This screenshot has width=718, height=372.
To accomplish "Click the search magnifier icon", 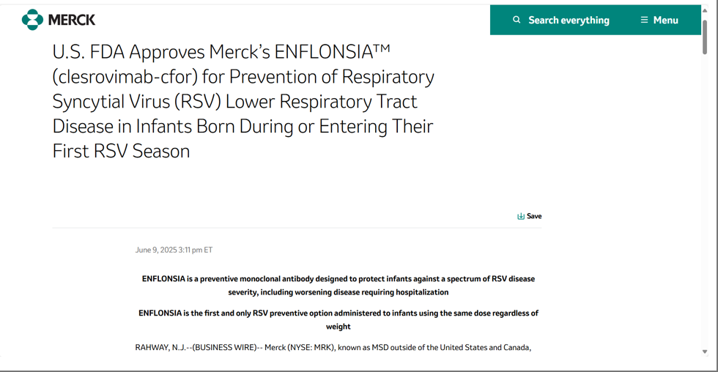I will 517,20.
